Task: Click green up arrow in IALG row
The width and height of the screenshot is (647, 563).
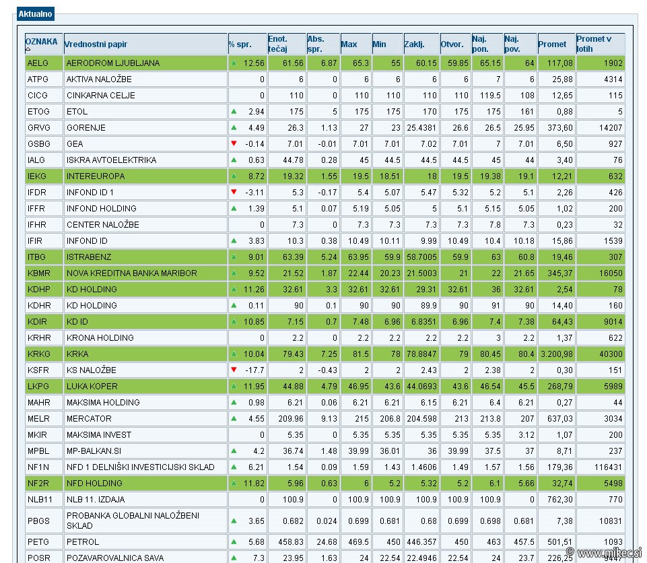Action: (x=234, y=160)
